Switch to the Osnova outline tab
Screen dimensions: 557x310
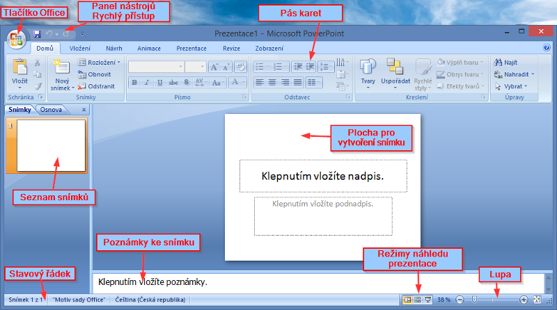51,110
